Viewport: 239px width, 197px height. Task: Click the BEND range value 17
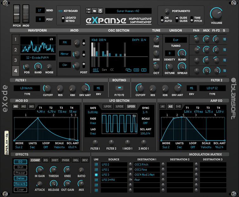coord(40,10)
